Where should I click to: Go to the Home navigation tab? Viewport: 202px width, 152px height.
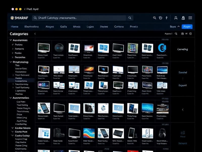coord(15,27)
